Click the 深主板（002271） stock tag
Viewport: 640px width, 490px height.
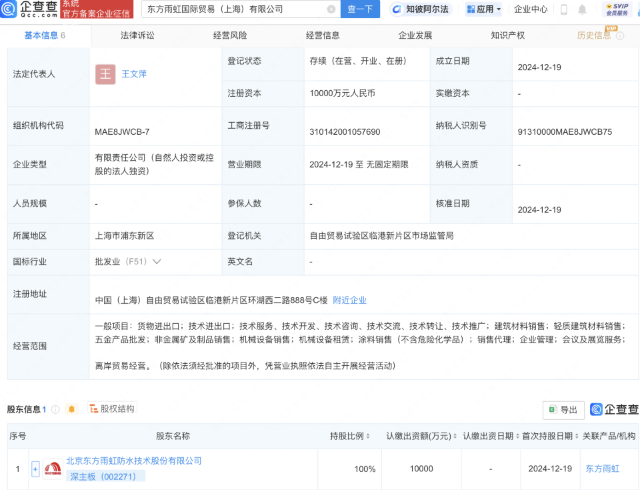[106, 476]
